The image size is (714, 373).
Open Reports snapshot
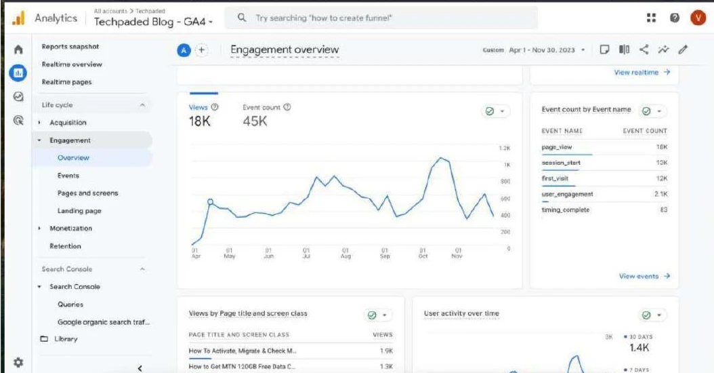click(x=70, y=47)
